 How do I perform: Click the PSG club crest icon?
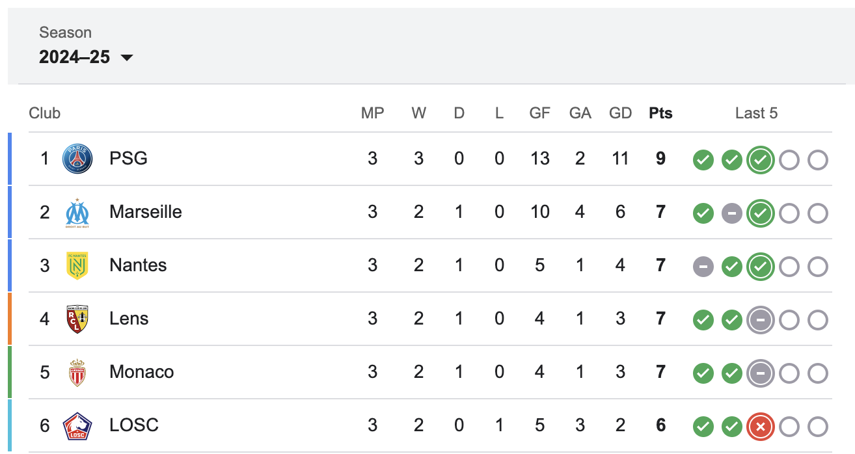pyautogui.click(x=77, y=159)
